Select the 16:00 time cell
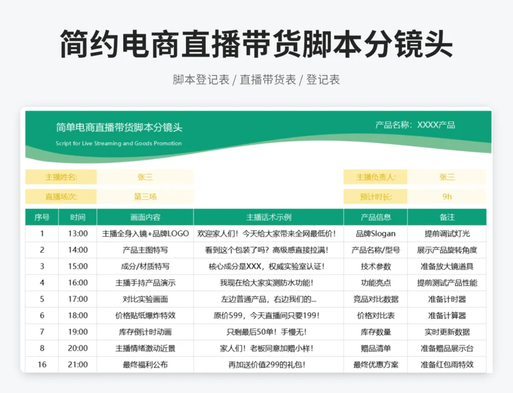 (x=78, y=283)
